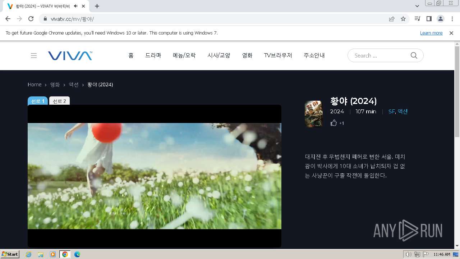Open Chrome profile avatar
This screenshot has width=460, height=259.
440,19
